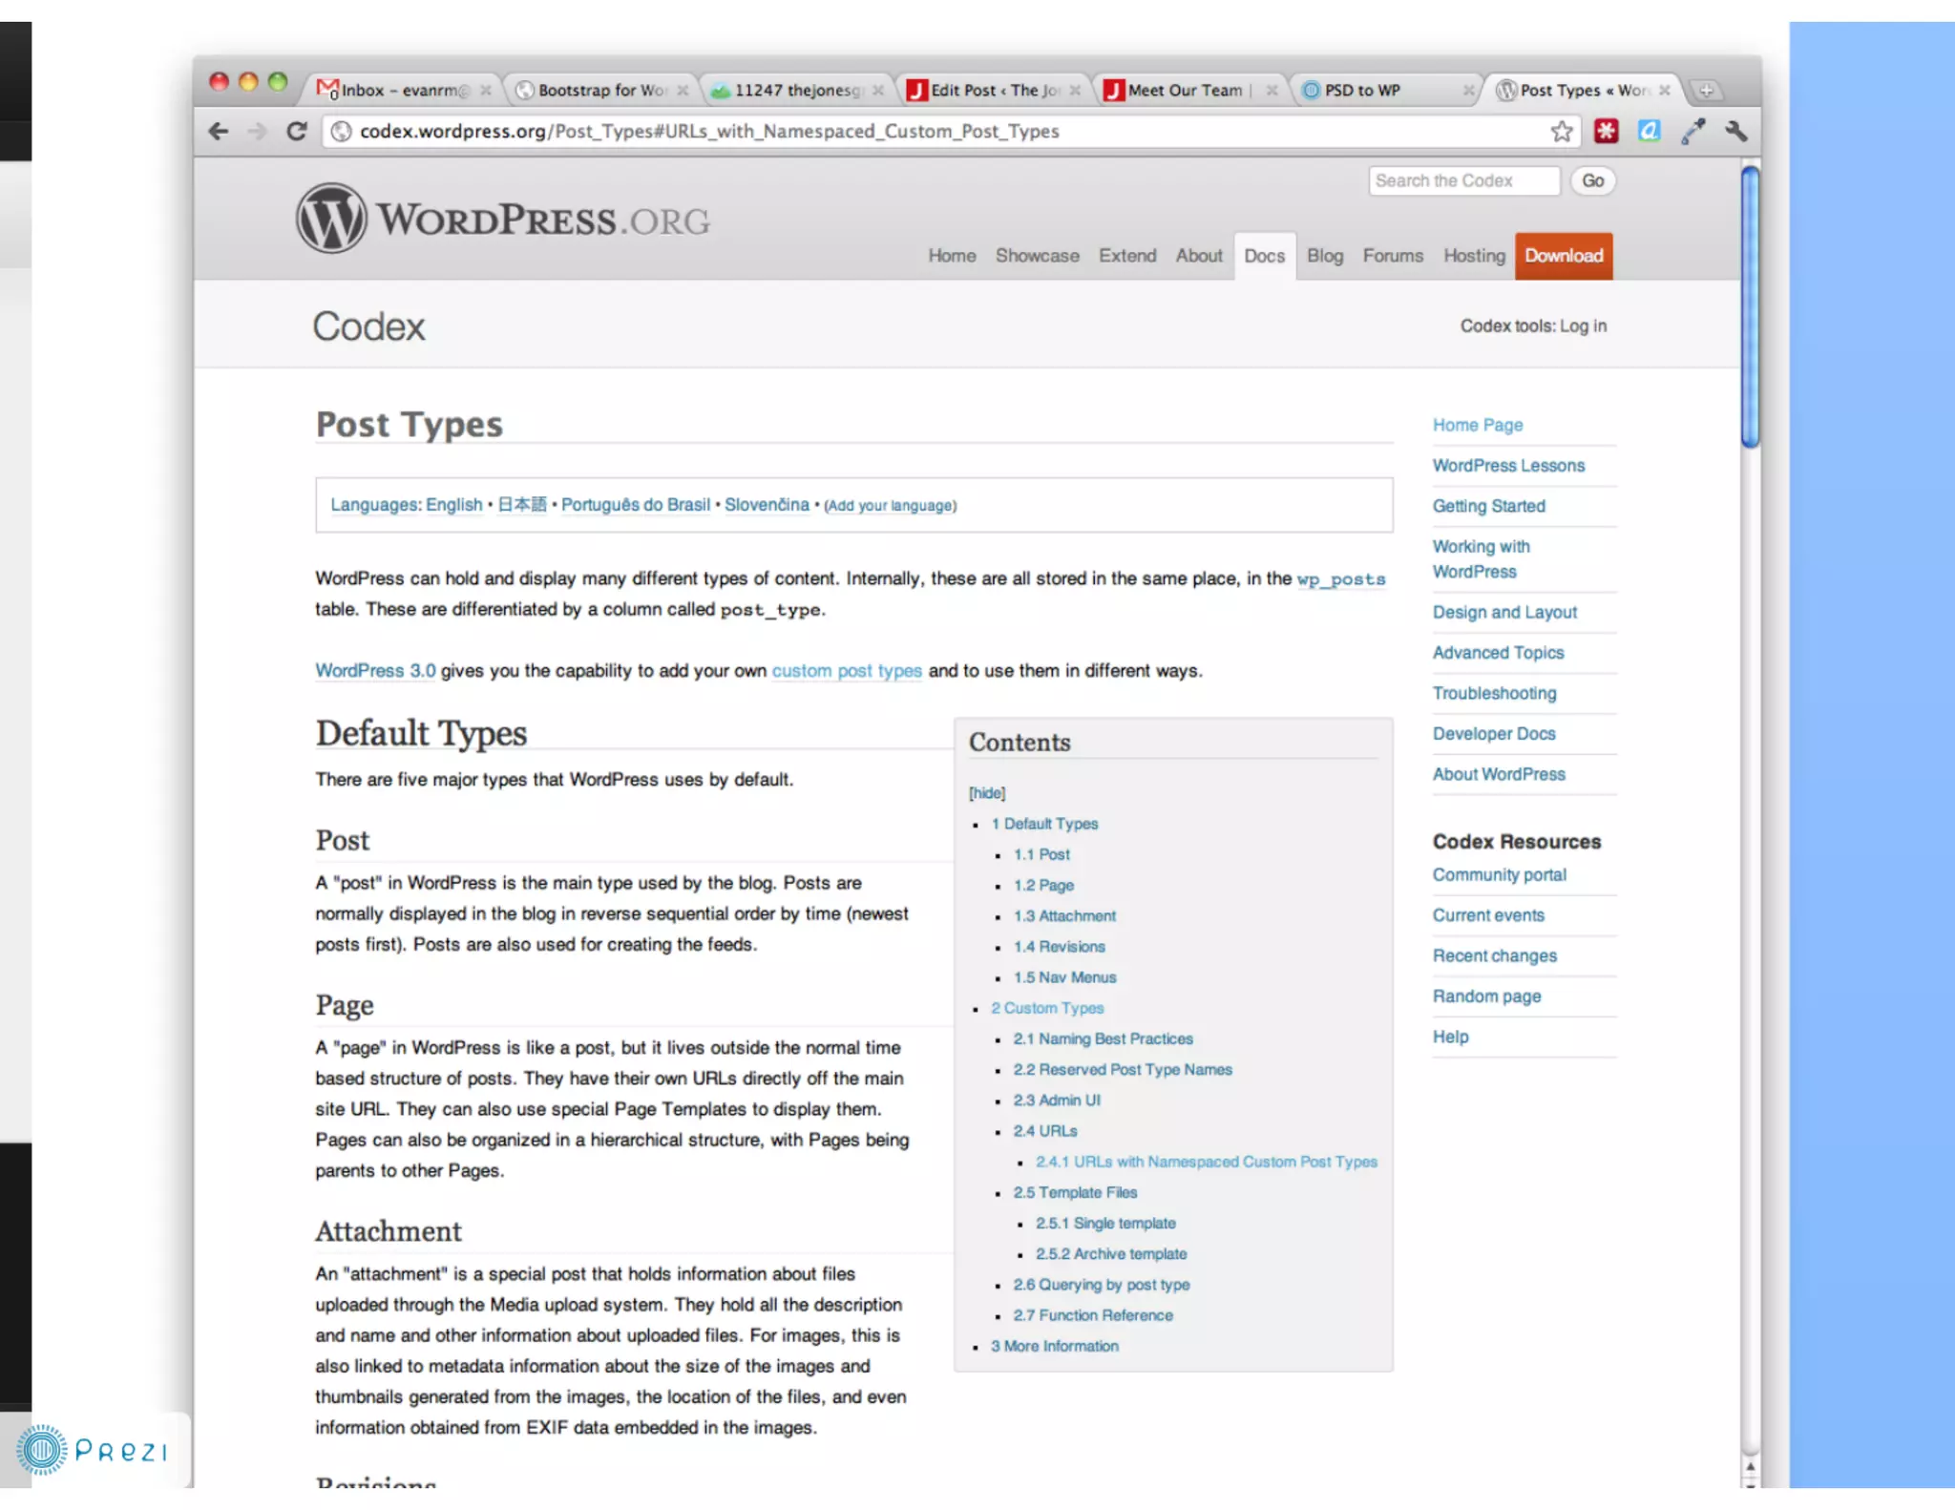Click the browser back arrow
Screen dimensions: 1955x1510
(219, 131)
